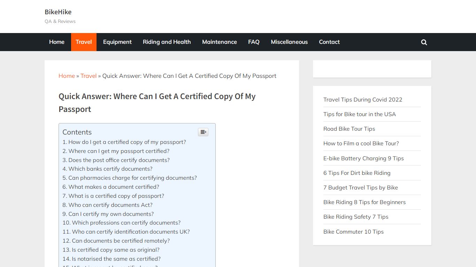Image resolution: width=476 pixels, height=267 pixels.
Task: Open 'Road Bike Tour Tips' post
Action: 349,129
